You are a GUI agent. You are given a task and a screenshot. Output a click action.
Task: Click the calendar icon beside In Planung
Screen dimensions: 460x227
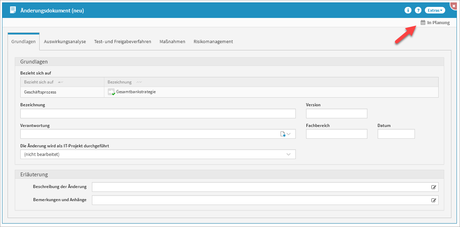(x=423, y=23)
